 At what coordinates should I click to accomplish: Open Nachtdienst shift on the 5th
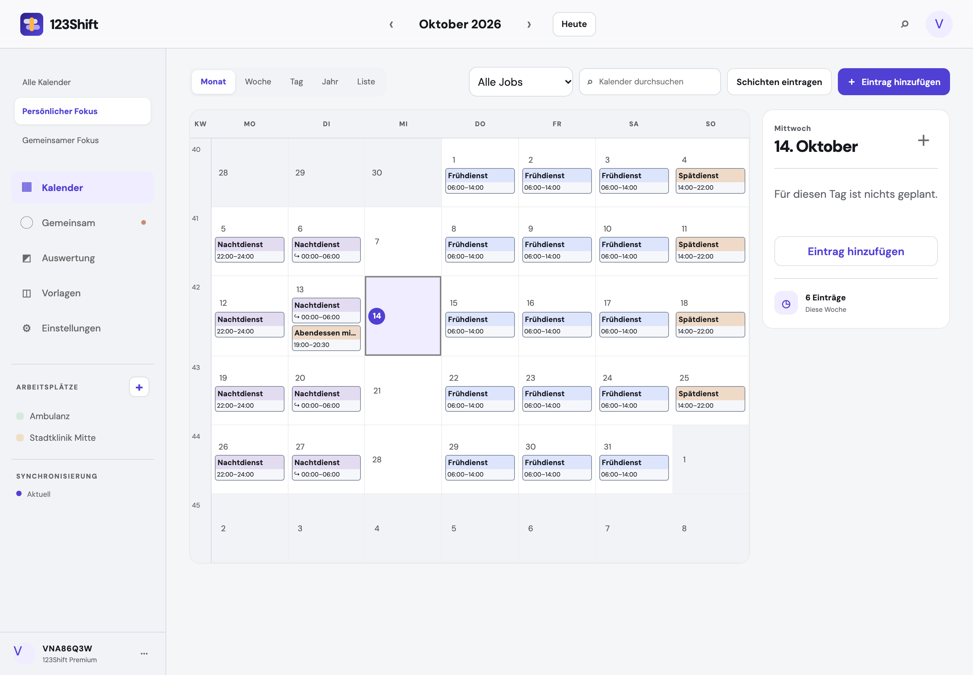249,249
